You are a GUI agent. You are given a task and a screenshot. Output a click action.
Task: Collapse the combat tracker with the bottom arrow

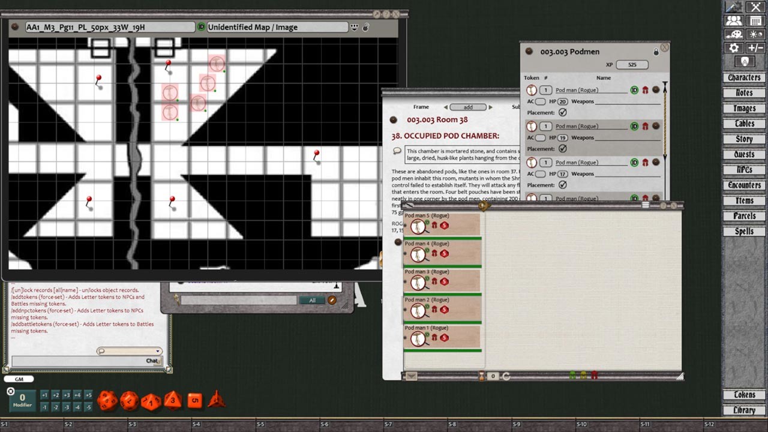tap(411, 376)
